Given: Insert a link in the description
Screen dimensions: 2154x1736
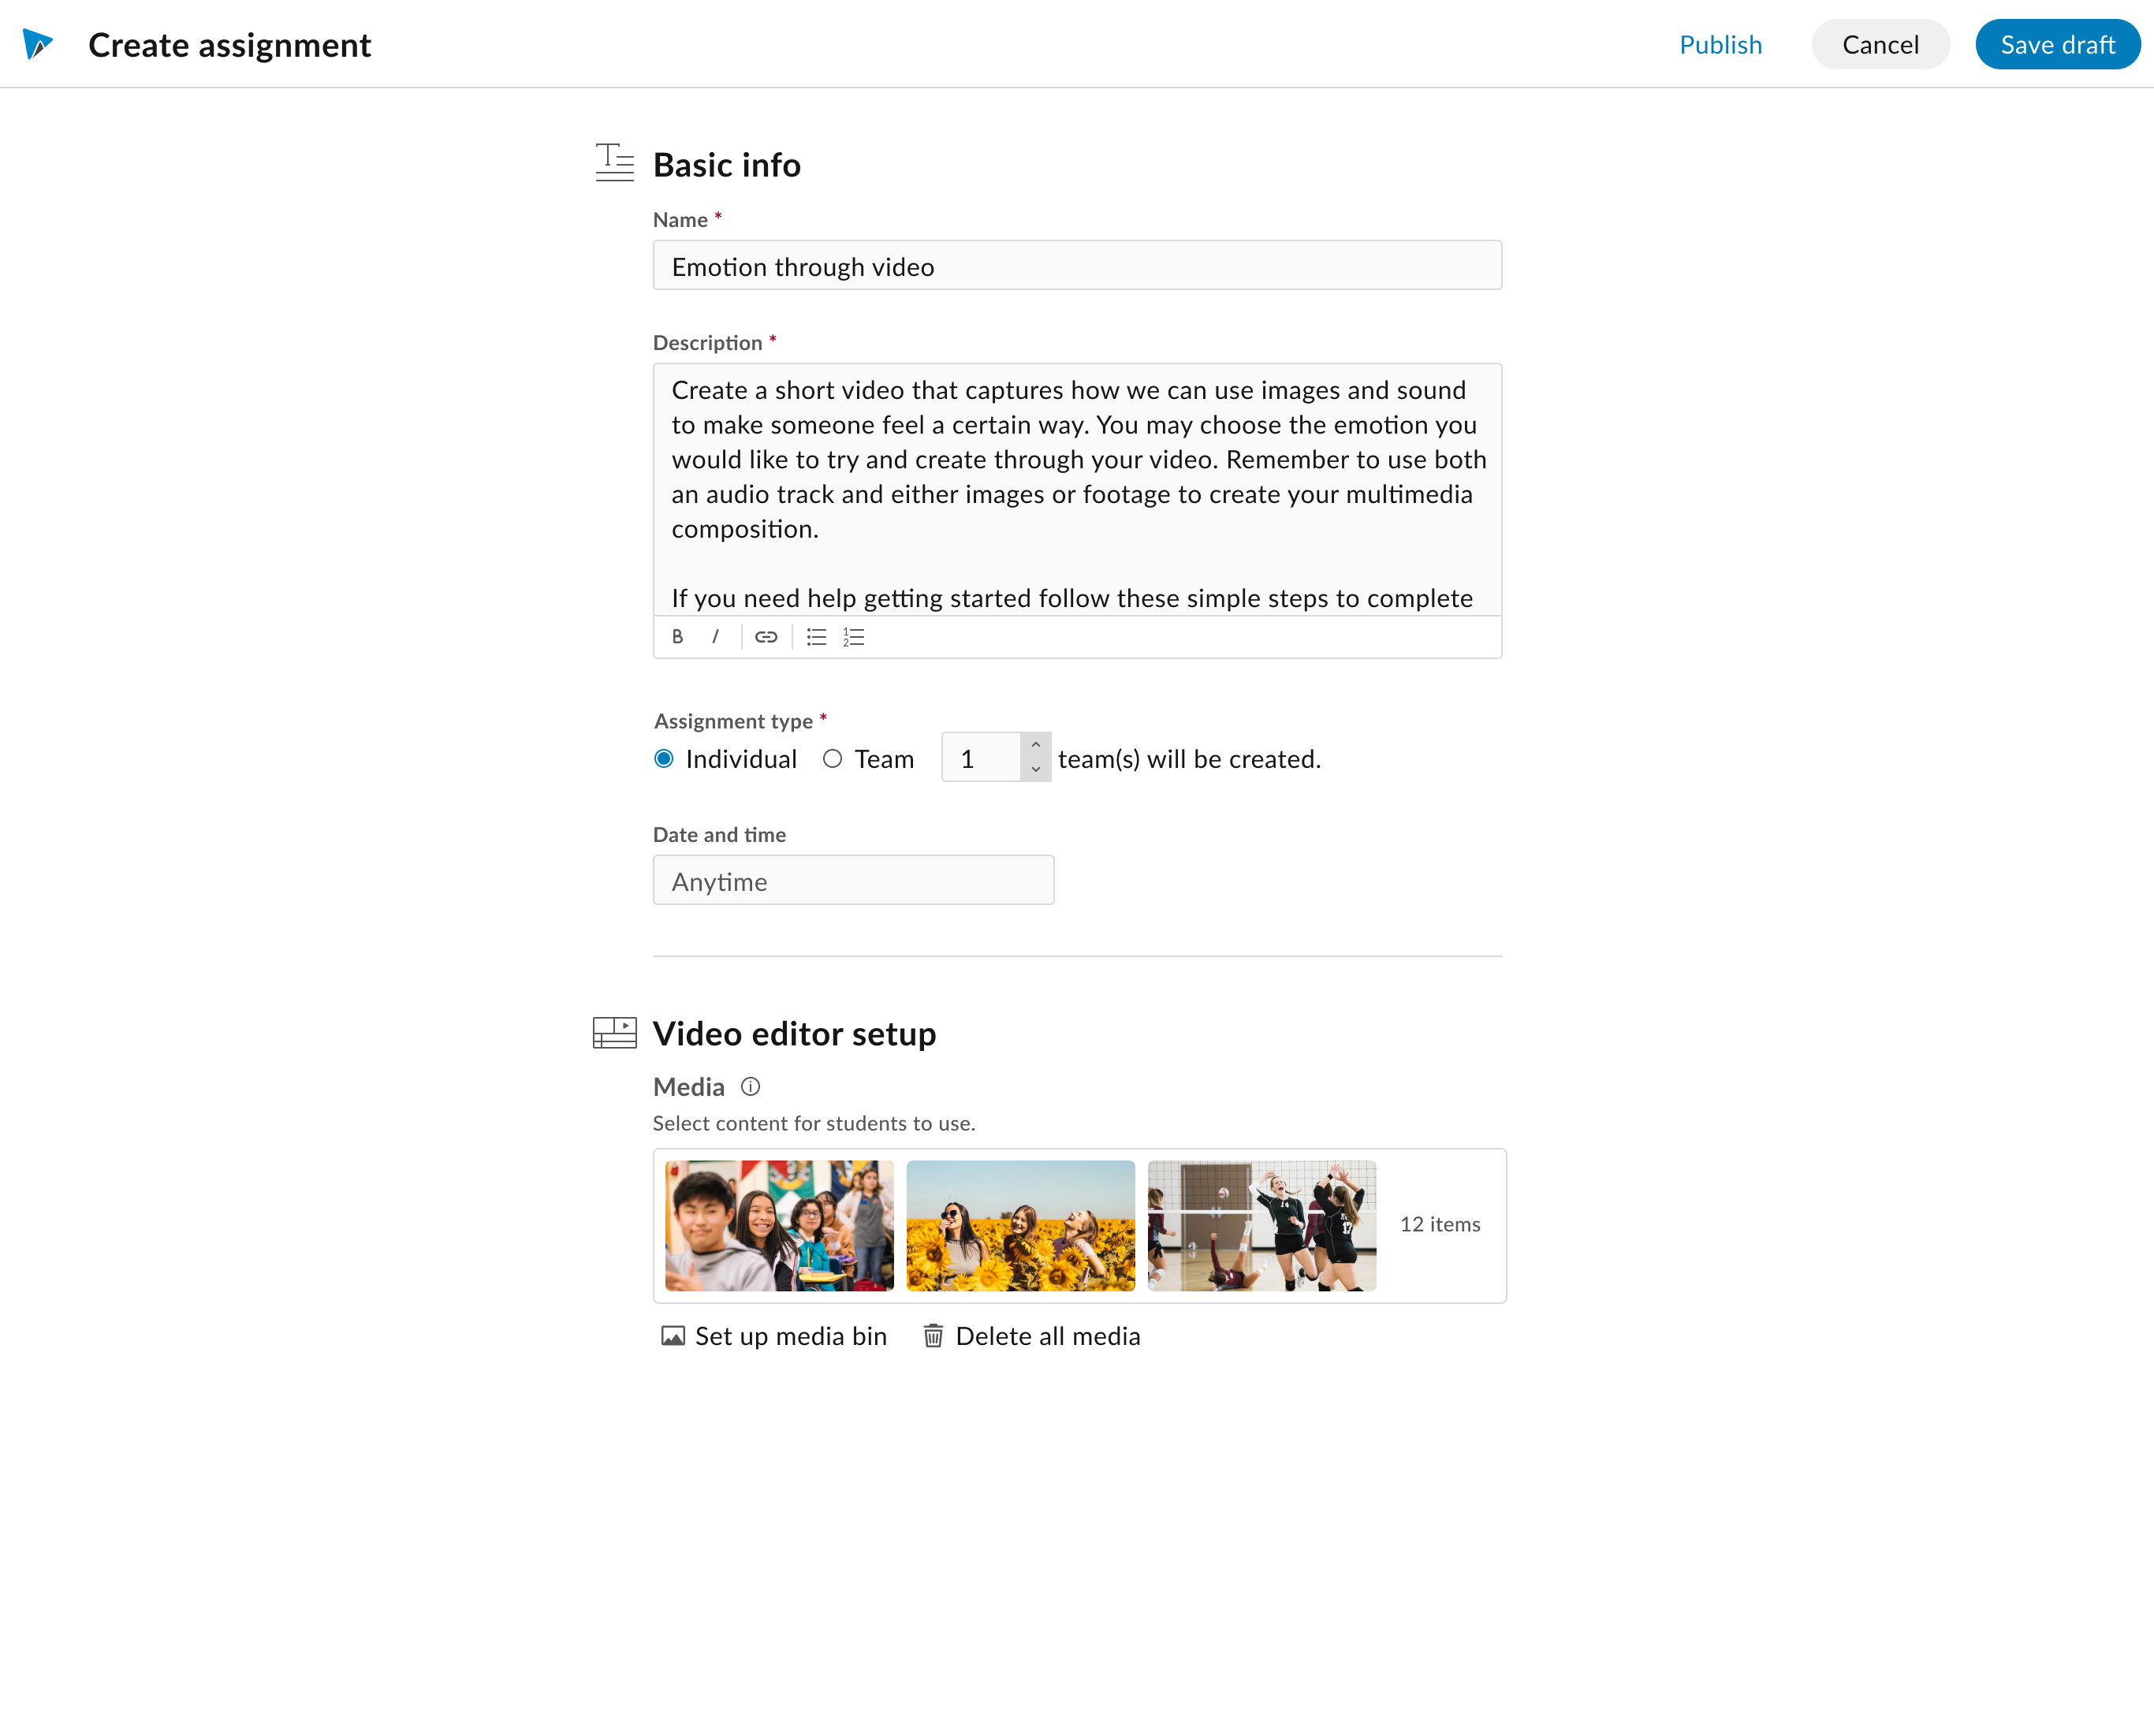Looking at the screenshot, I should point(766,637).
